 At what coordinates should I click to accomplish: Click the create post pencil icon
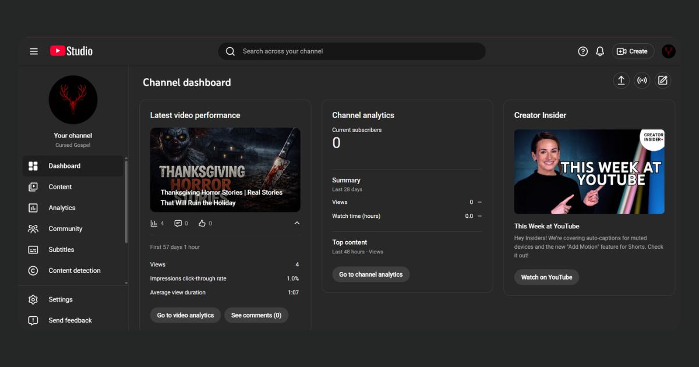point(663,80)
